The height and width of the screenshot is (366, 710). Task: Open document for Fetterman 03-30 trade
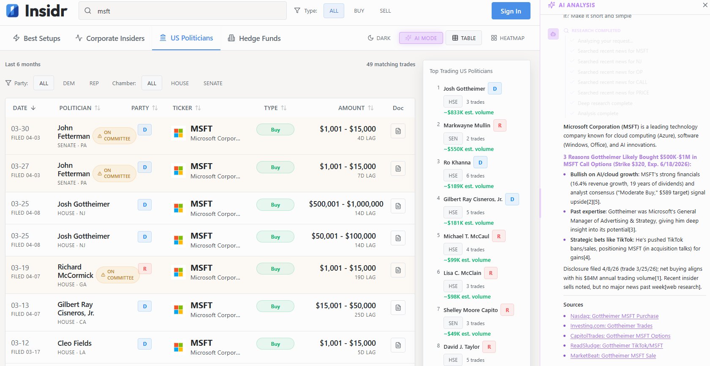398,131
